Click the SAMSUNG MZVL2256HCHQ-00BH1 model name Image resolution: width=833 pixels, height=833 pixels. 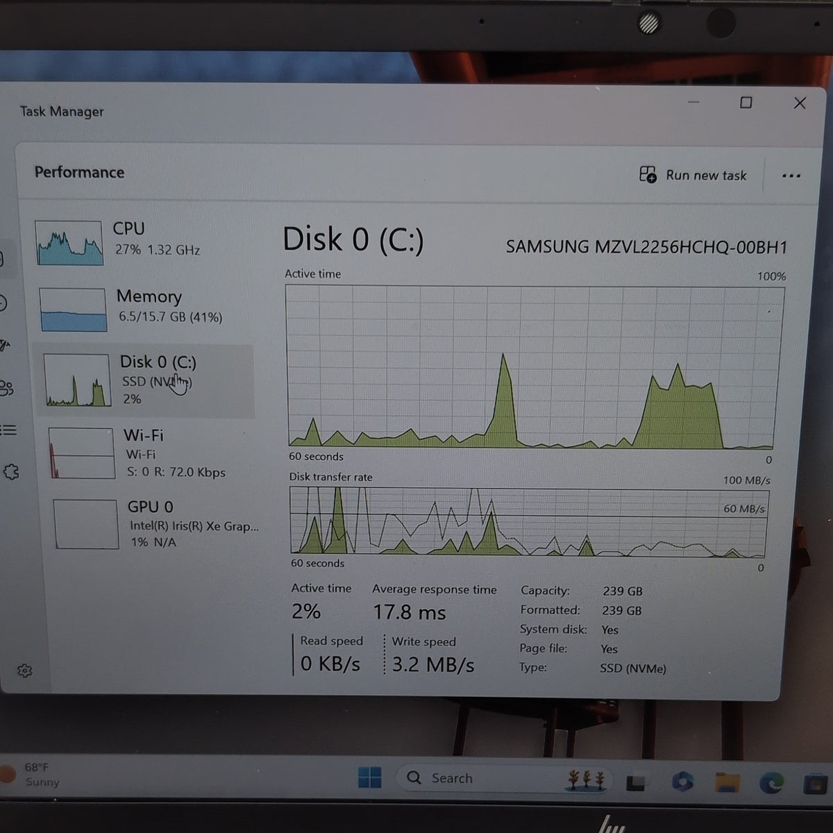pyautogui.click(x=646, y=247)
